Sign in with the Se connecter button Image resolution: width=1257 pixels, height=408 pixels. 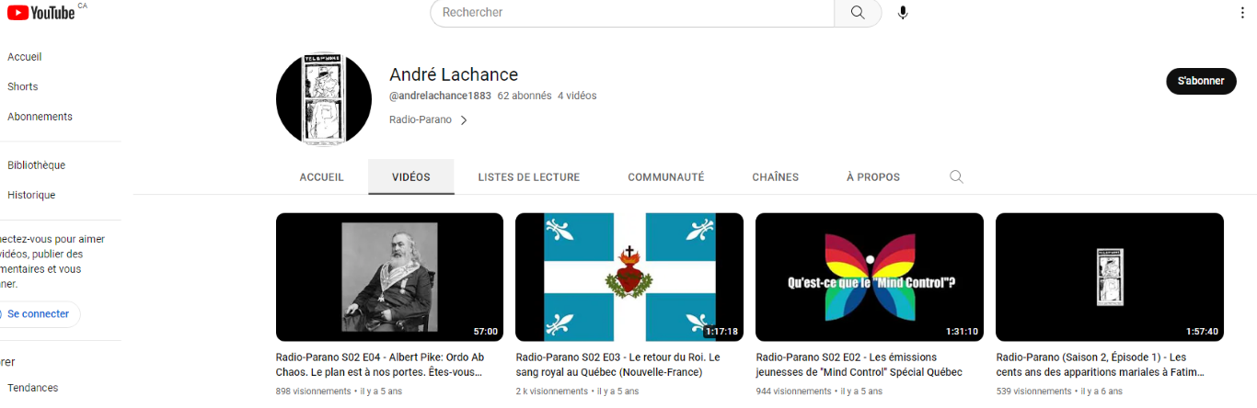36,314
